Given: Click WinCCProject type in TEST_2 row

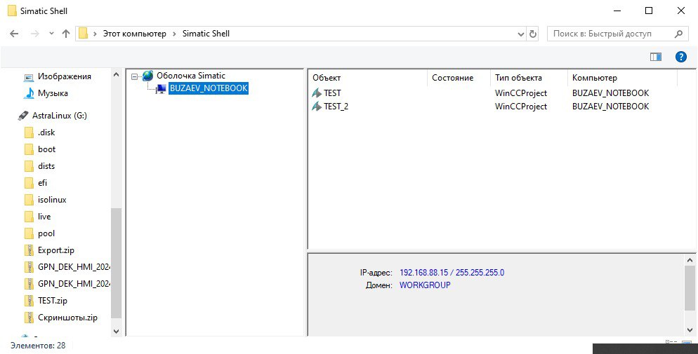Looking at the screenshot, I should click(521, 106).
